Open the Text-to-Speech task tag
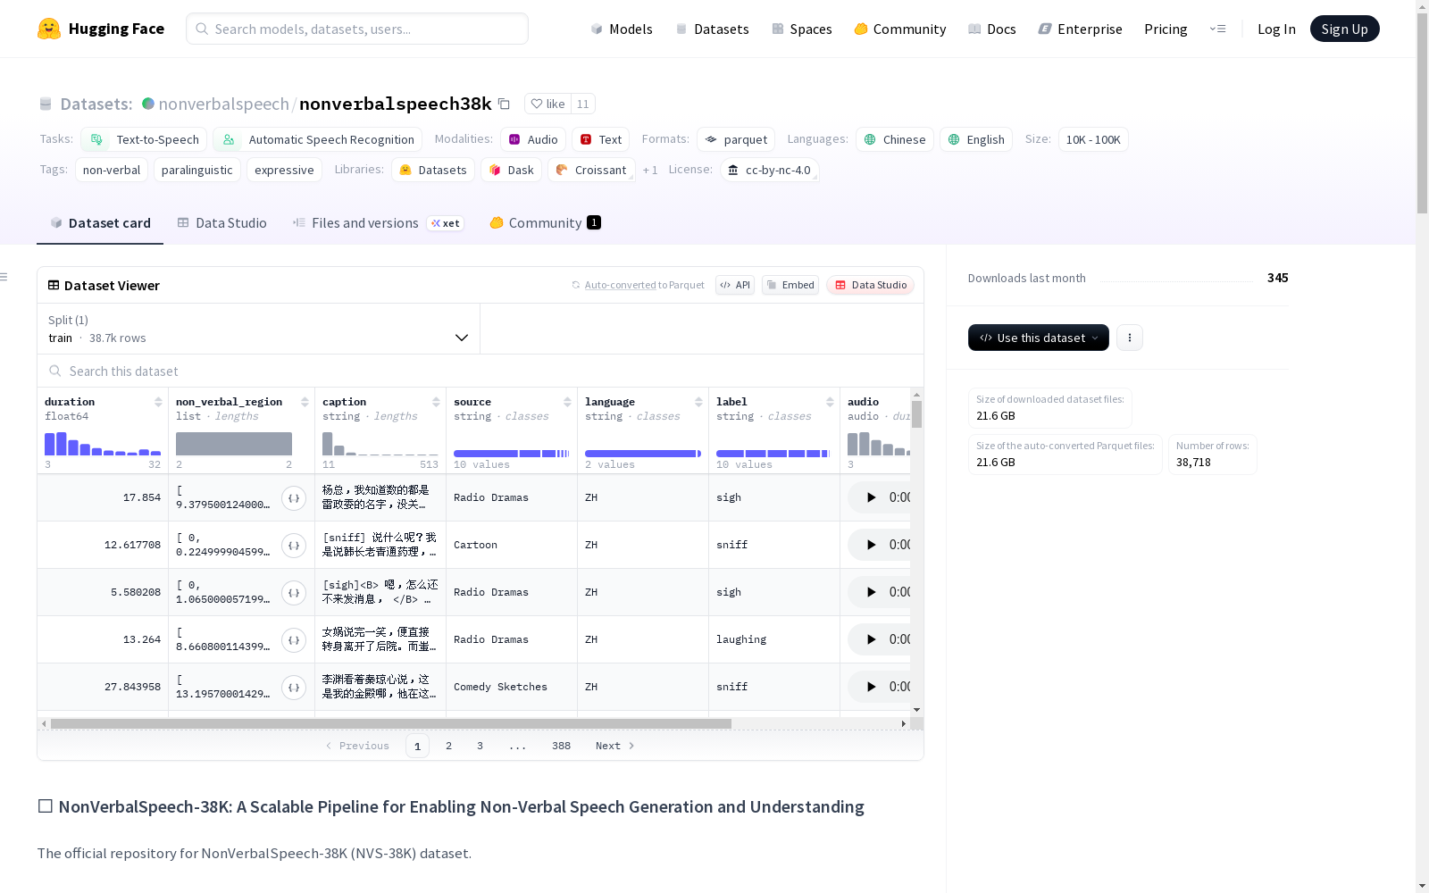This screenshot has width=1429, height=893. tap(144, 139)
